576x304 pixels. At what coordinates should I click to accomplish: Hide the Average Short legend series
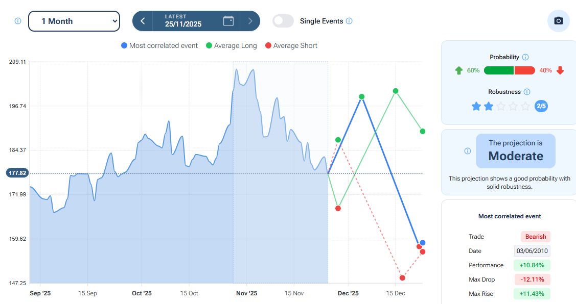click(291, 45)
